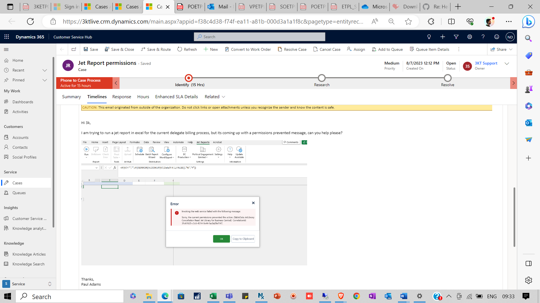Open Knowledge Search from the sidebar
Viewport: 540px width, 303px height.
coord(28,264)
